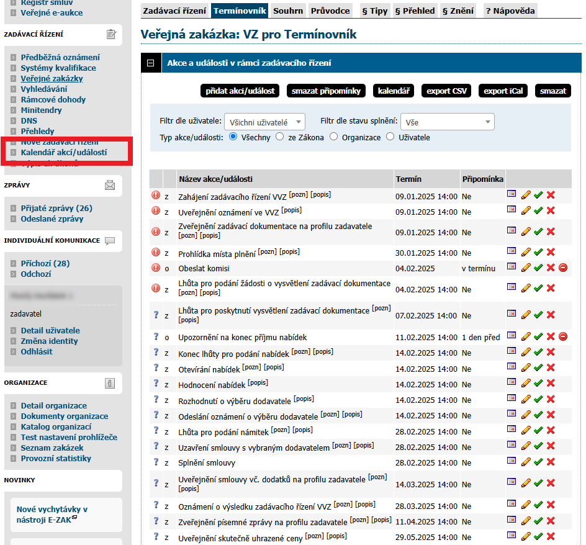Click the notepad icon beside Zadávací řízení heading

[x=111, y=34]
